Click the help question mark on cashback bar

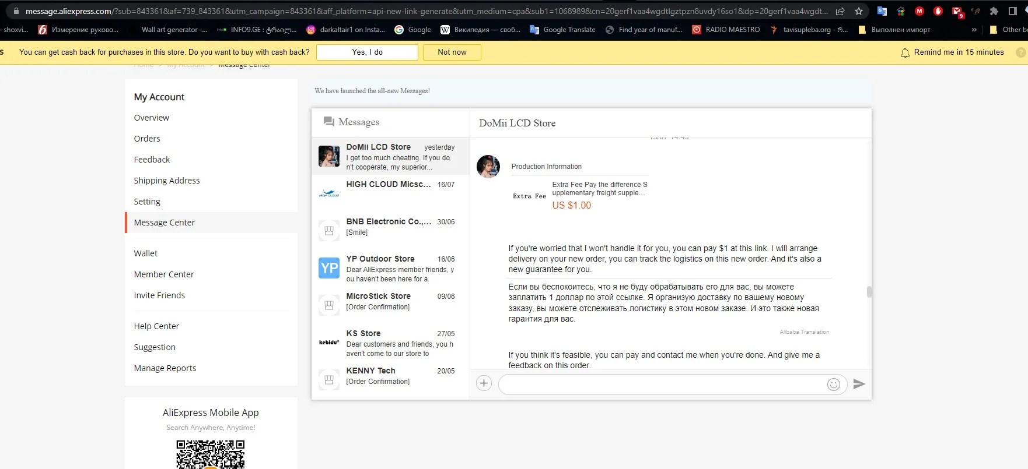pos(1020,52)
